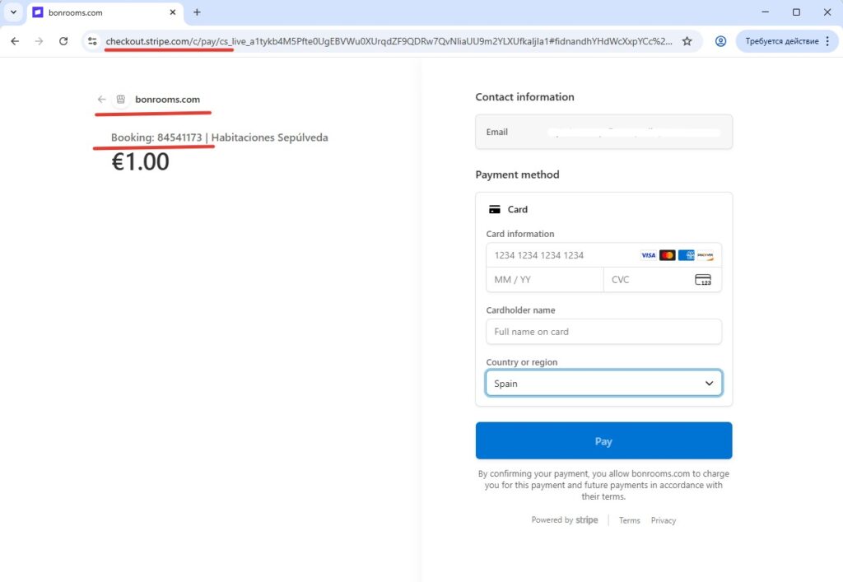Open the Country or region dropdown

[x=603, y=384]
